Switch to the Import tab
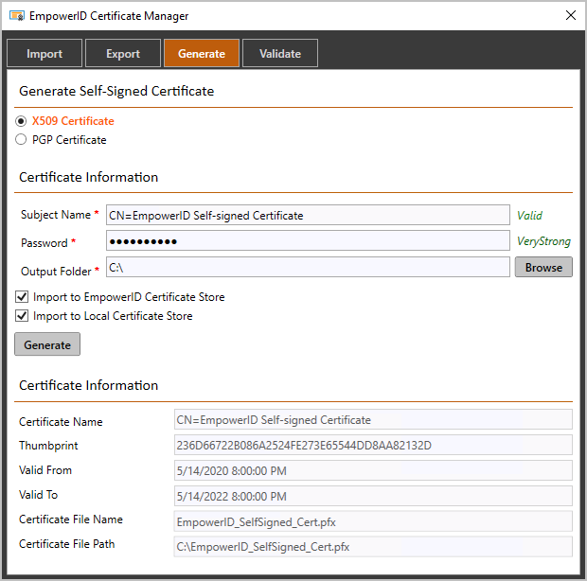Image resolution: width=587 pixels, height=581 pixels. [x=44, y=53]
